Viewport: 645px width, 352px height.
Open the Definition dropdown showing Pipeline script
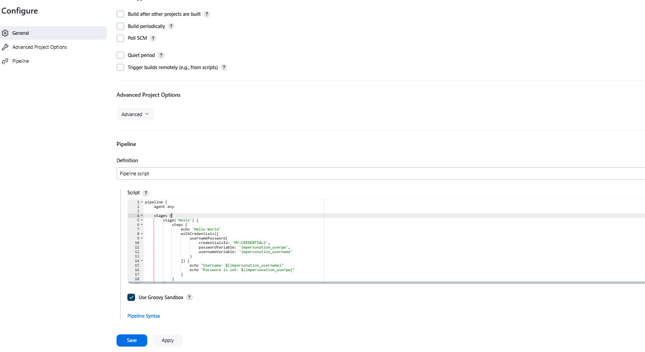tap(381, 174)
